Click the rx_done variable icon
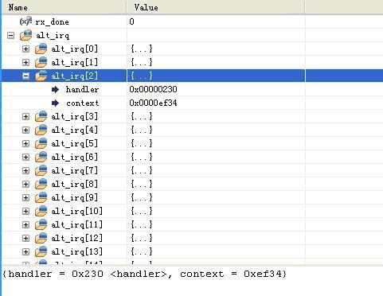Image resolution: width=383 pixels, height=296 pixels. [25, 21]
